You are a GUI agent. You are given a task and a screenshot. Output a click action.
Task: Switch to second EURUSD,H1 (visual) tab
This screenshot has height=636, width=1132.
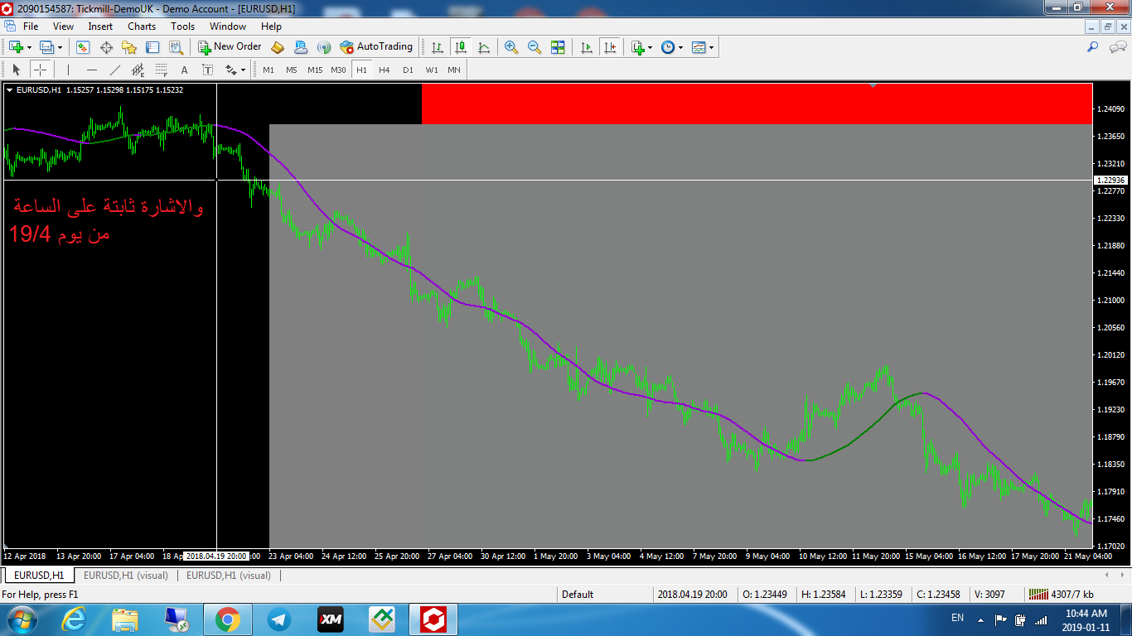228,575
